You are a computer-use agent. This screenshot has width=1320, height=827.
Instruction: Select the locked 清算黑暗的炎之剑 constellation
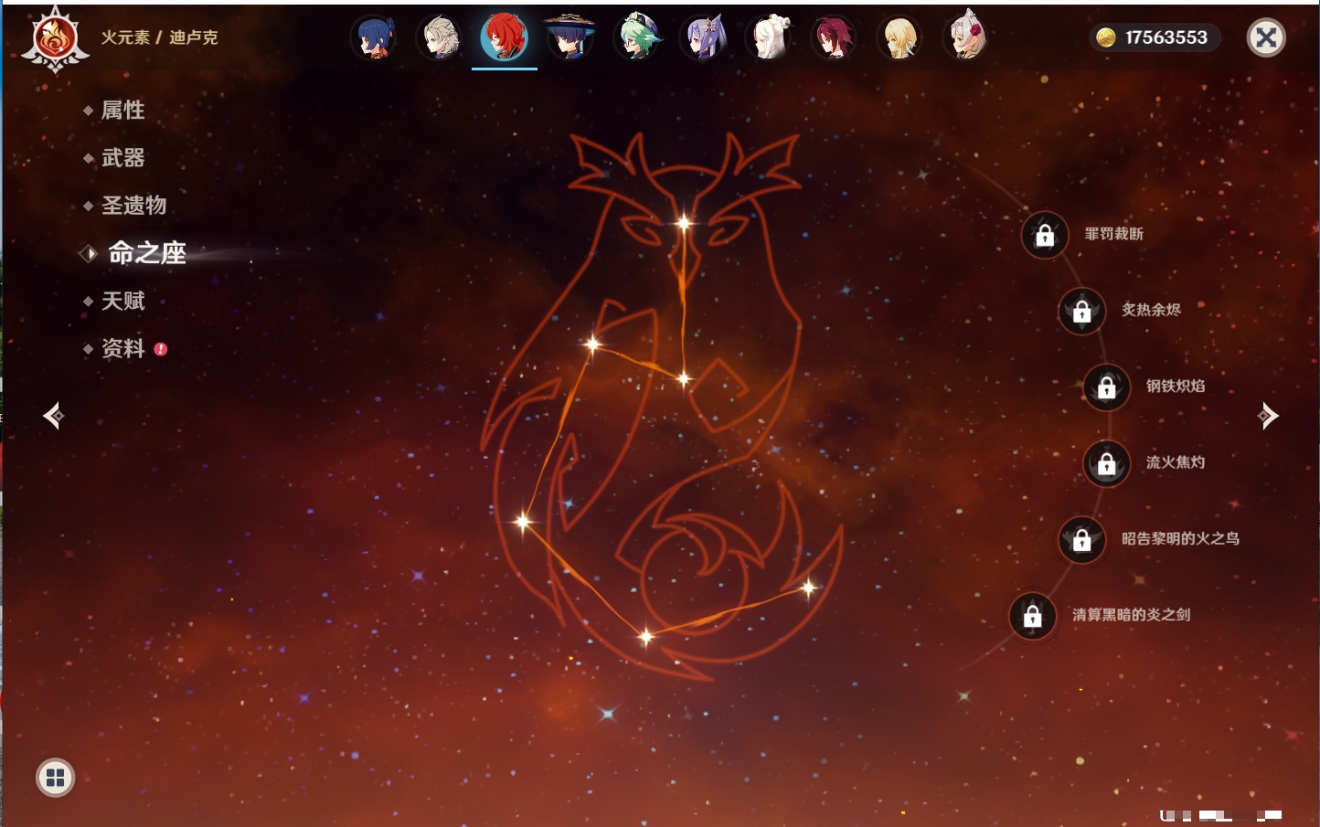click(x=1032, y=616)
